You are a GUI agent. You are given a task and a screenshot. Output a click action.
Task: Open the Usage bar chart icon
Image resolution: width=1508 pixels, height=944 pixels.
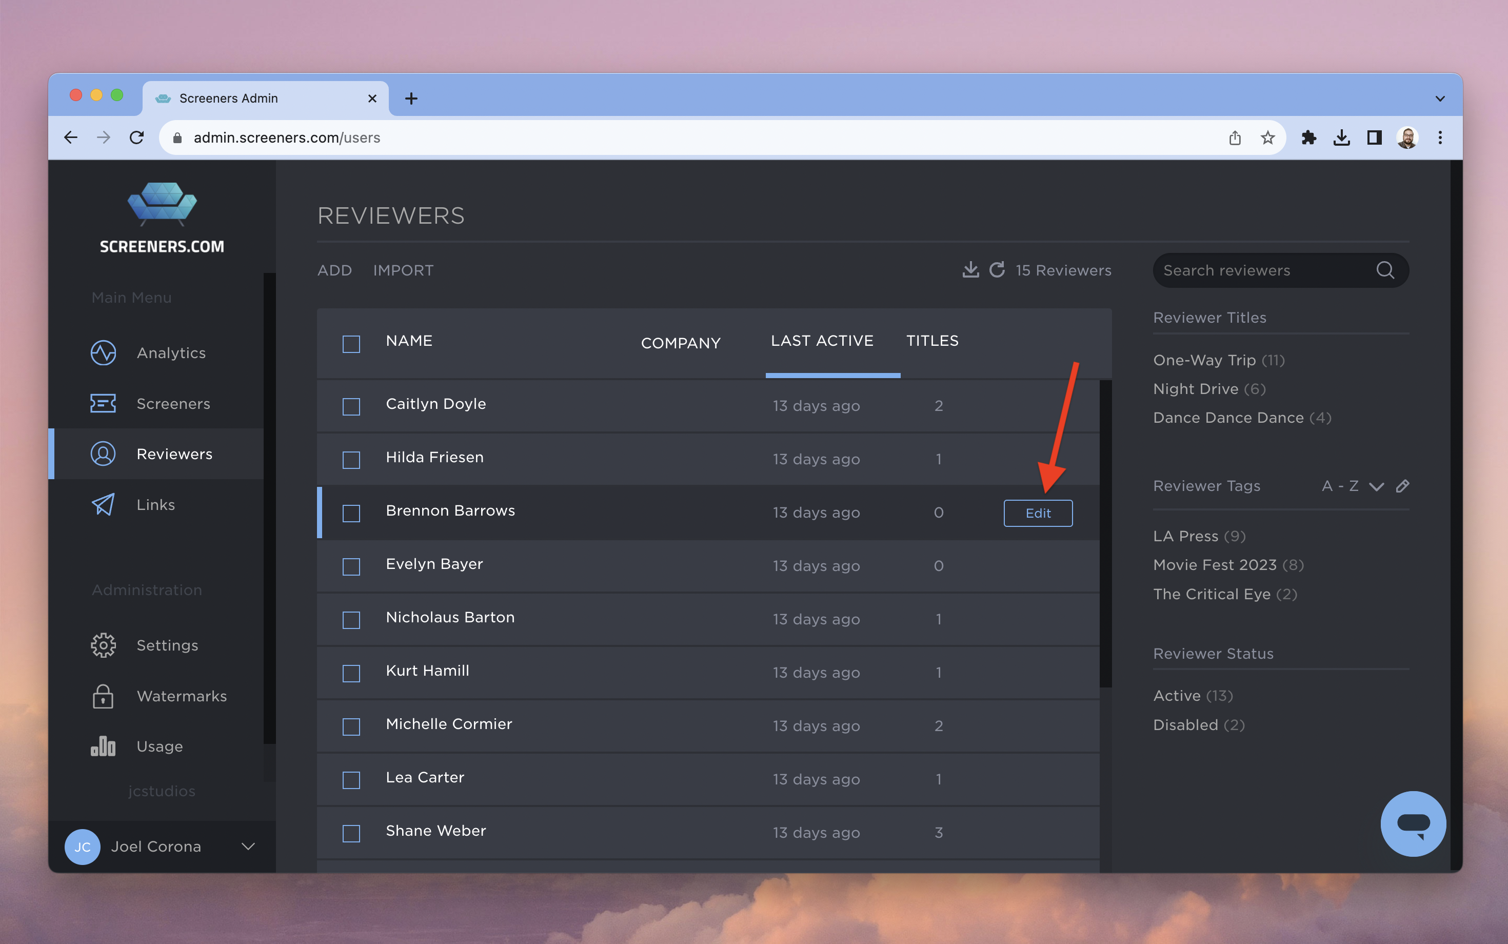click(x=103, y=745)
